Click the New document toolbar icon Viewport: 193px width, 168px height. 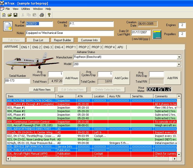[x=4, y=15]
